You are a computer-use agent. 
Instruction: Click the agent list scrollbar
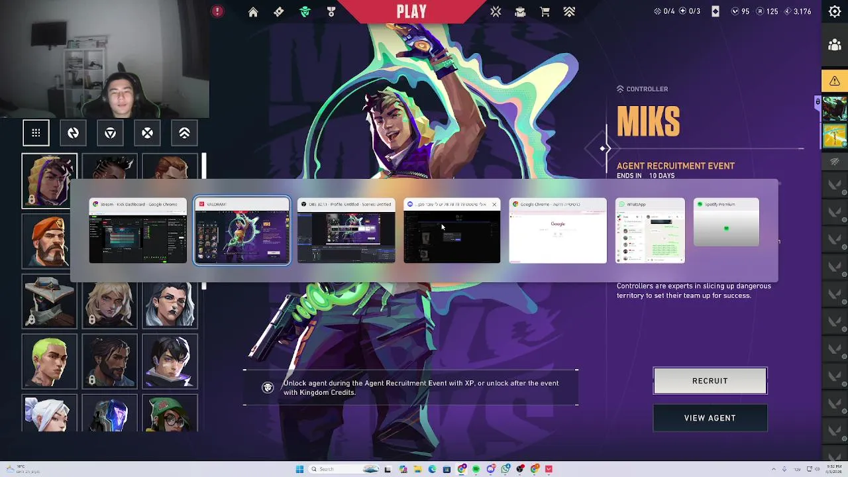(204, 166)
